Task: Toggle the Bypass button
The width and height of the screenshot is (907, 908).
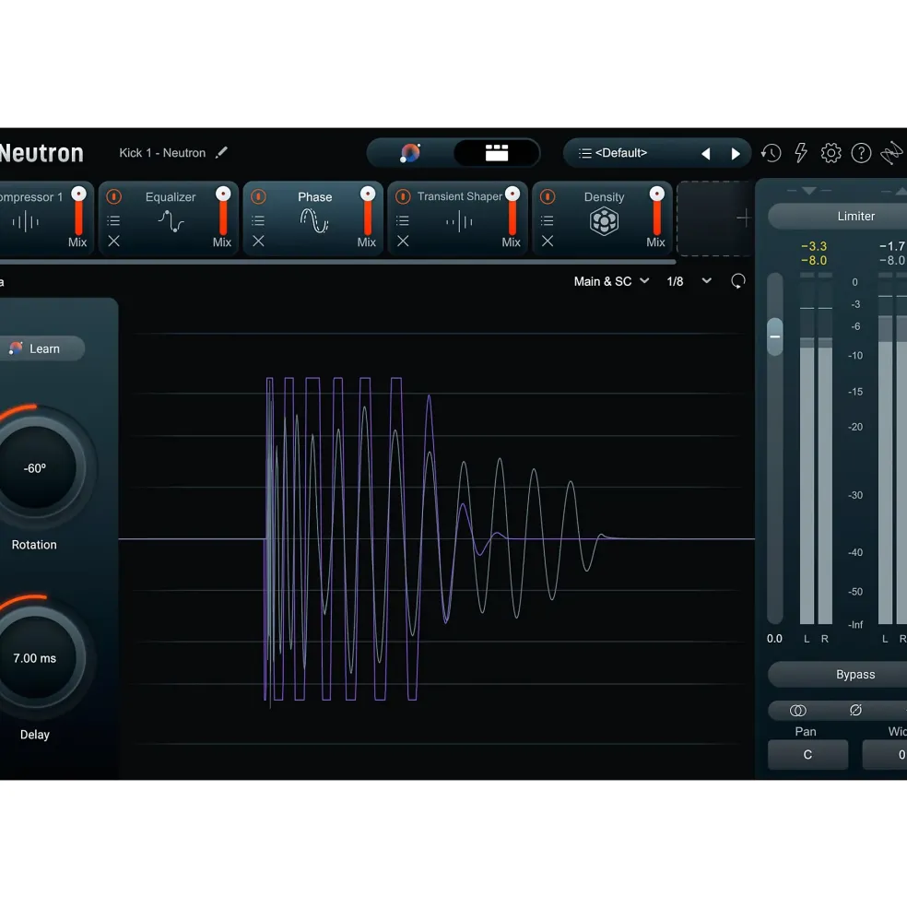Action: tap(838, 675)
